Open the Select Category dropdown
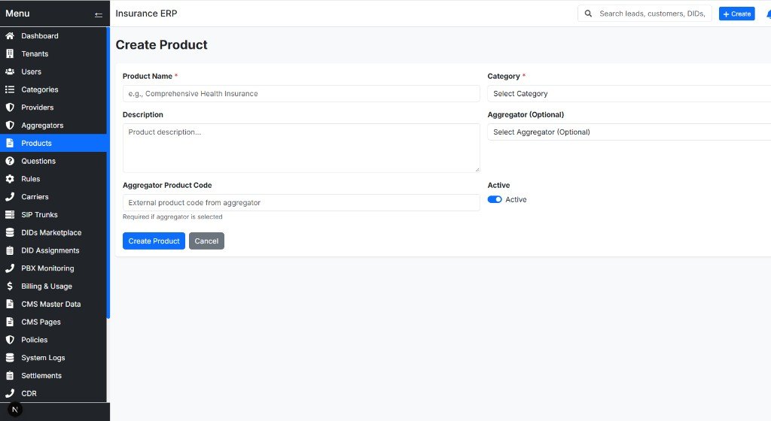Image resolution: width=771 pixels, height=421 pixels. pos(629,94)
